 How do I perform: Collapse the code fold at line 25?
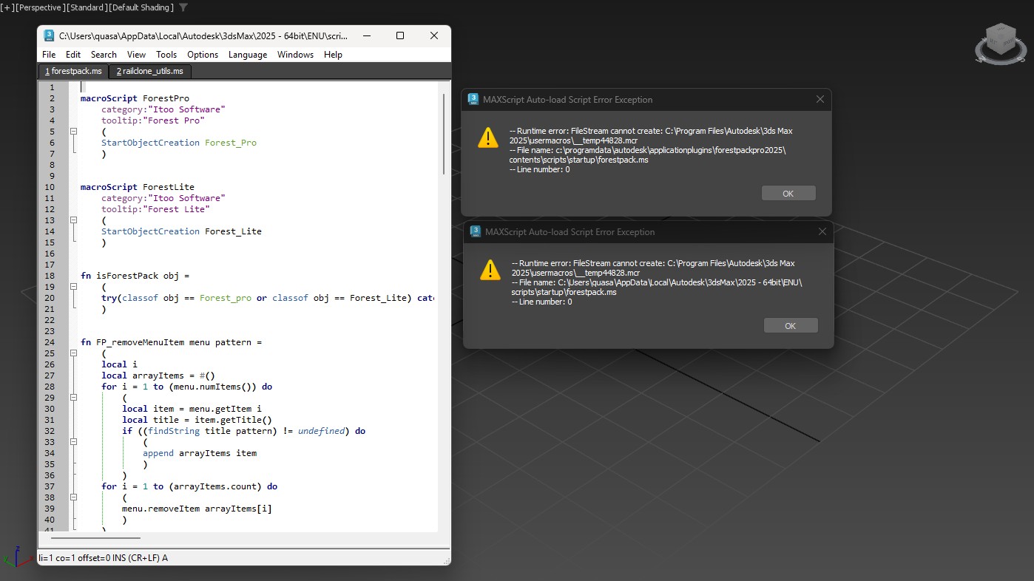[73, 353]
